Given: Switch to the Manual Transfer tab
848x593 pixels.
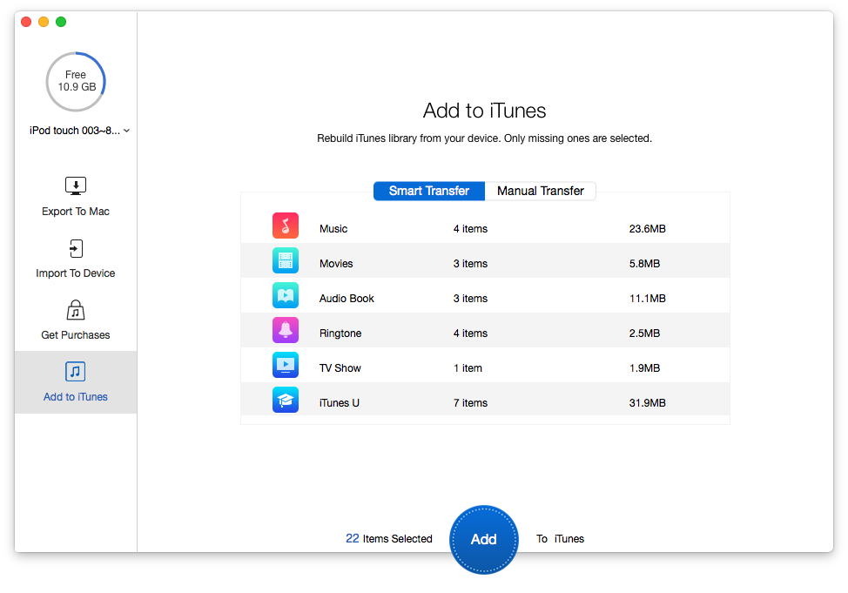Looking at the screenshot, I should coord(541,191).
